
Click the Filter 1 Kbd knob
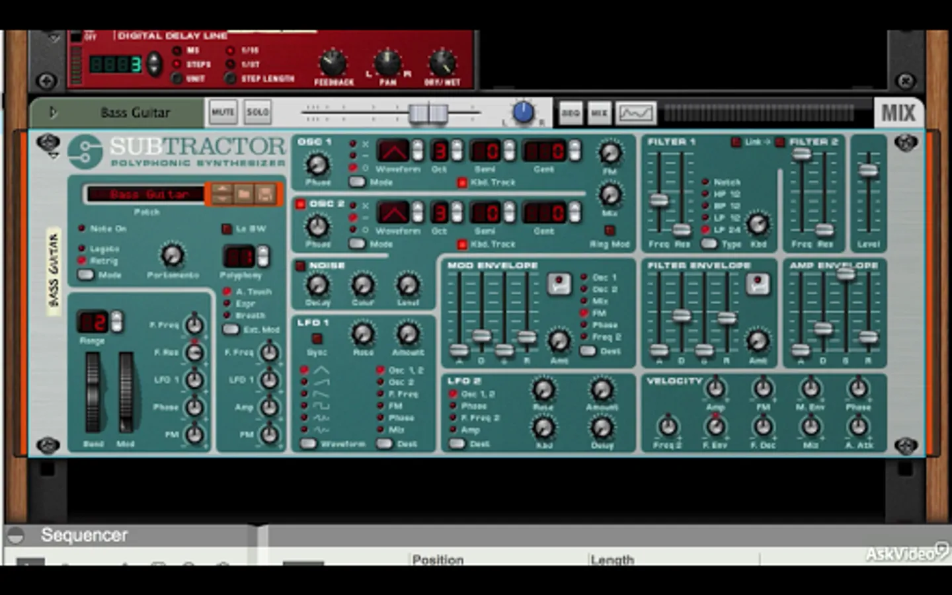pyautogui.click(x=758, y=225)
